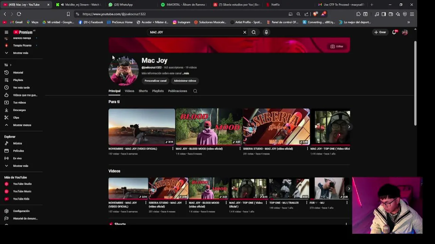Click the search magnifier button
Viewport: 435px width, 244px height.
click(254, 32)
